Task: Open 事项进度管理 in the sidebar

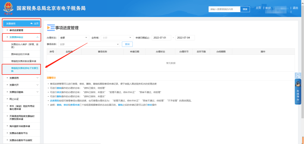Action: [x=20, y=30]
